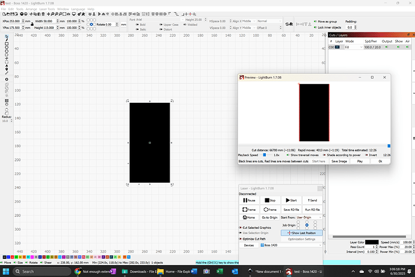Viewport: 415px width, 277px height.
Task: Toggle Show traversal moves in Preview
Action: [x=288, y=155]
